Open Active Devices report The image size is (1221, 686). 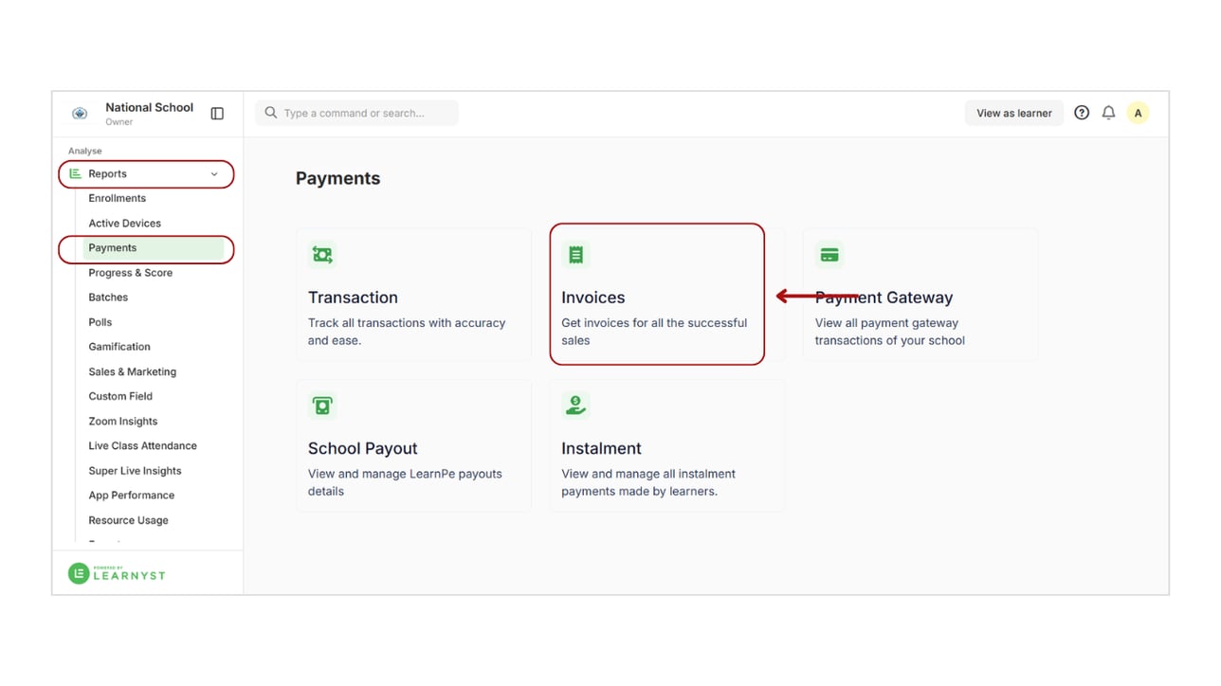pos(125,224)
